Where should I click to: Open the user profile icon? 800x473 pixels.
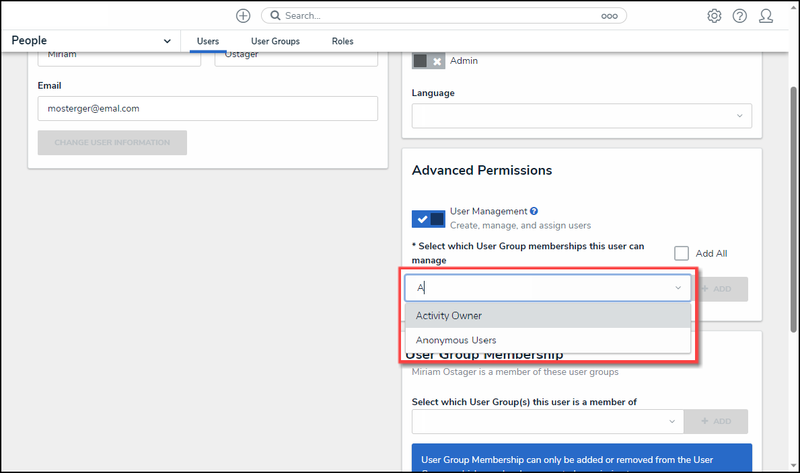tap(766, 16)
